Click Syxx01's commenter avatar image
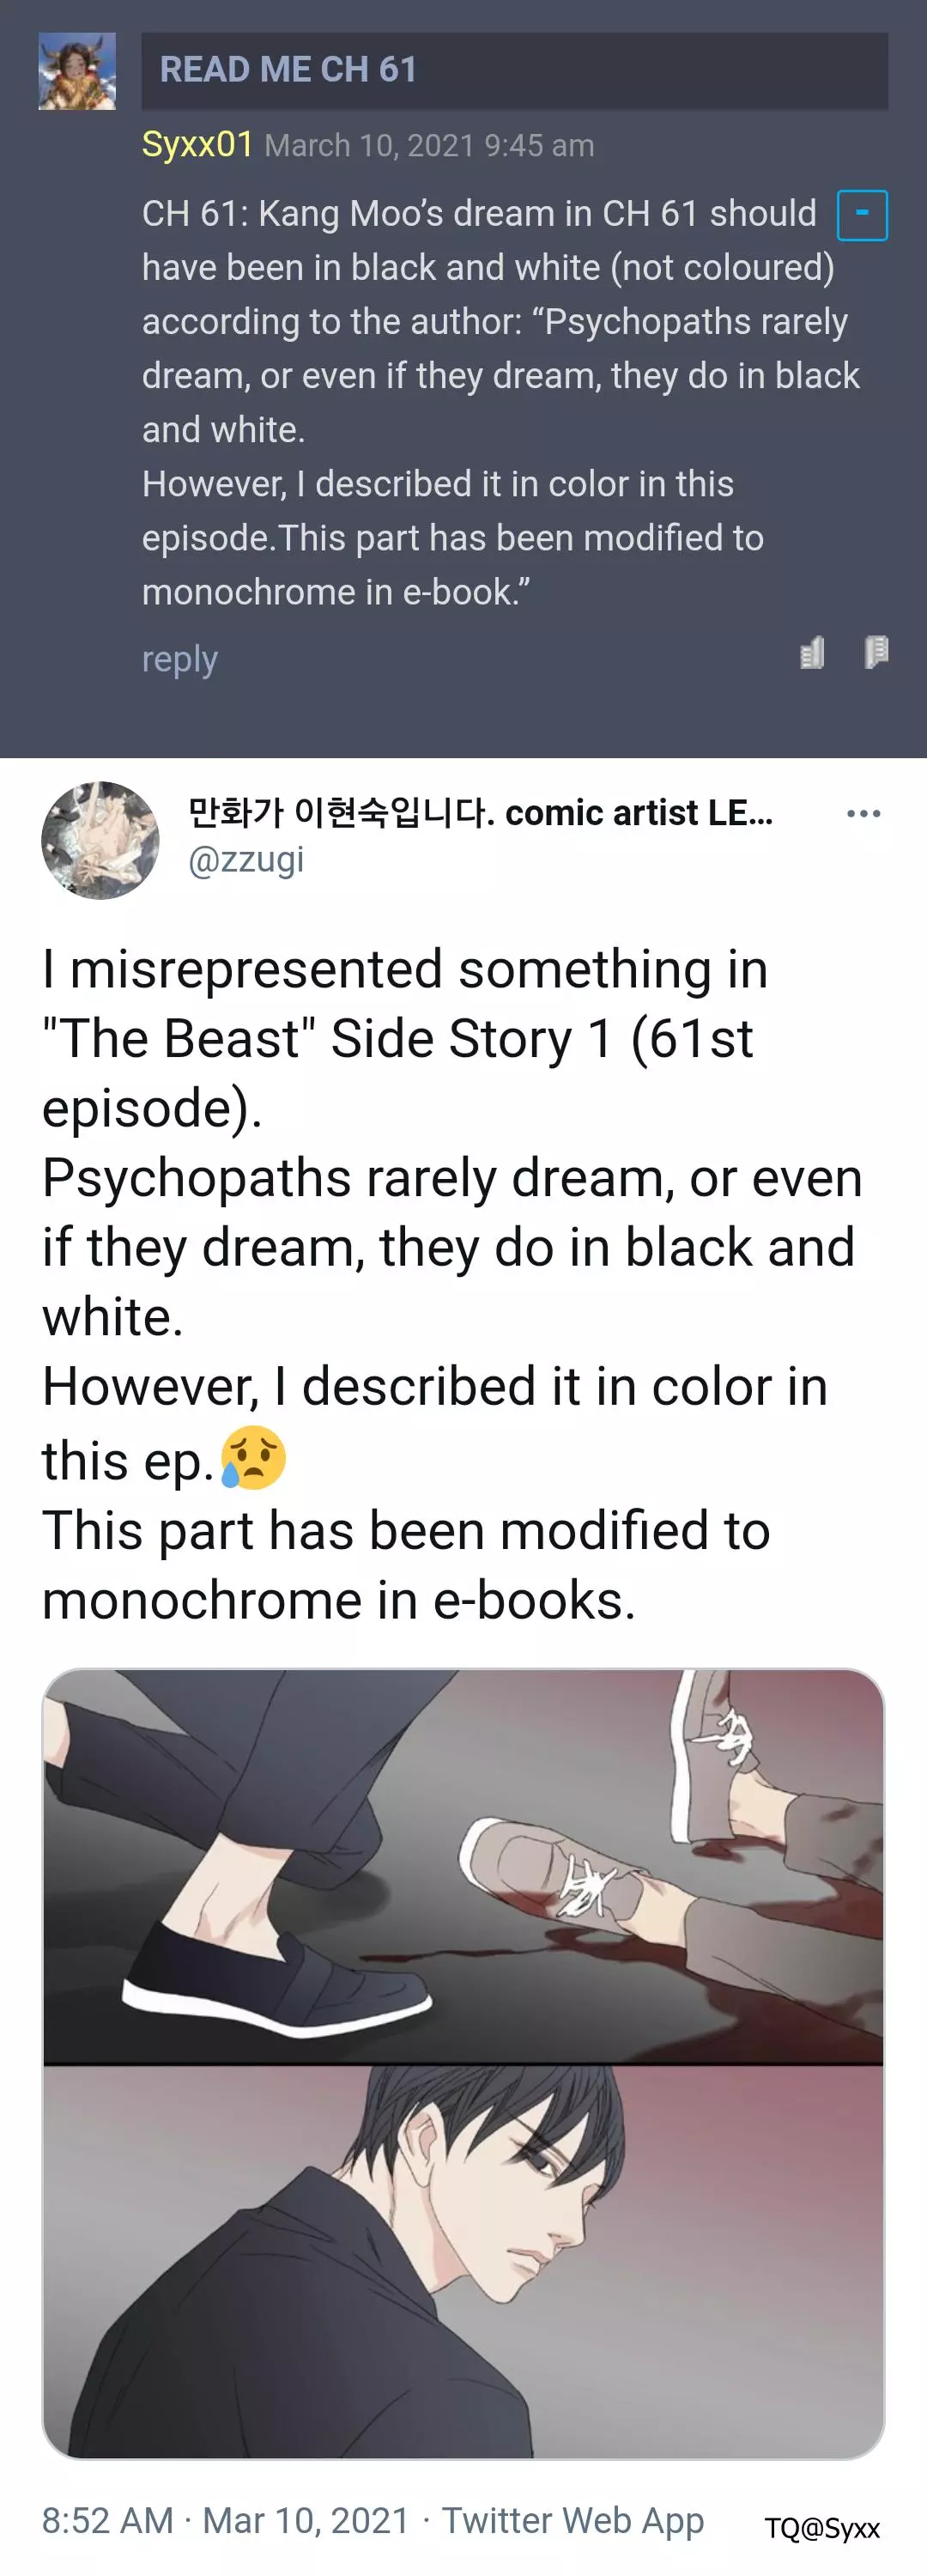Viewport: 927px width, 2576px height. tap(77, 71)
